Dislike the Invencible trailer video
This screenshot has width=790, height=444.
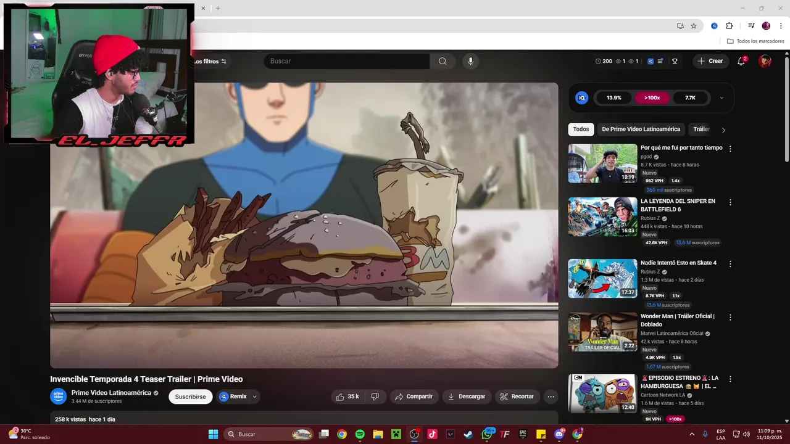[375, 397]
